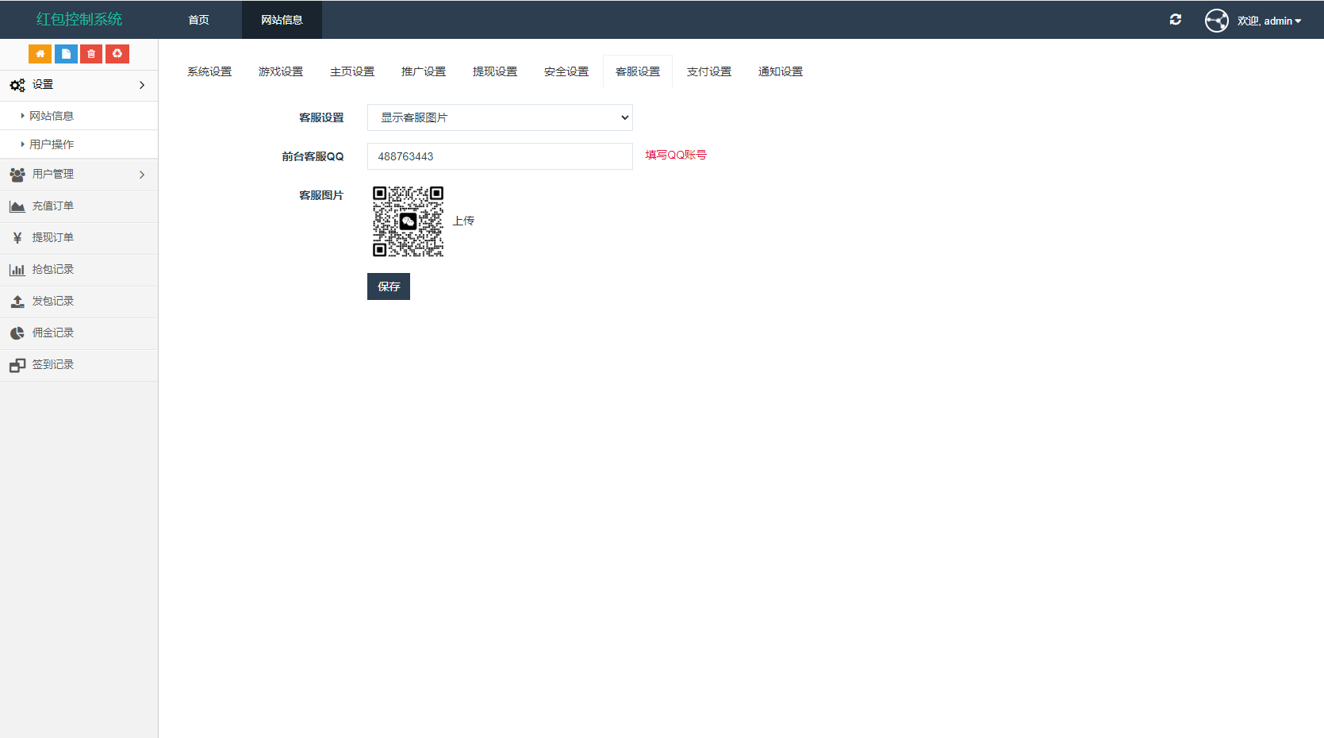Click the gears icon next to 设置

coord(17,84)
